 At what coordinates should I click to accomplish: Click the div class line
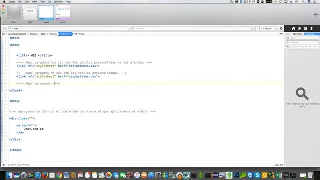[x=22, y=118]
